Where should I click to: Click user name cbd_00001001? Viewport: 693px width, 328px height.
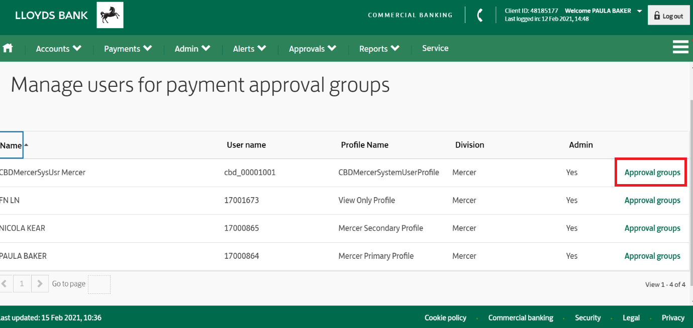250,173
